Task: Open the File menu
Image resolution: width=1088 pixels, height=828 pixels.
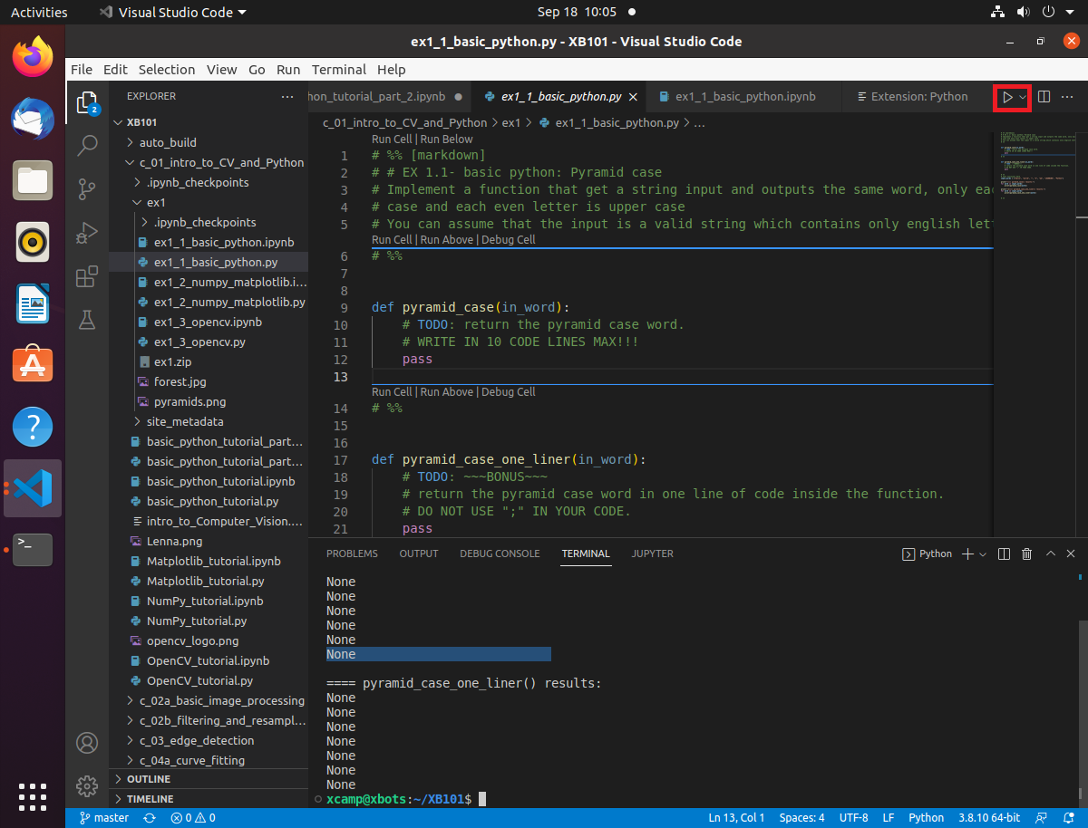Action: pyautogui.click(x=82, y=70)
